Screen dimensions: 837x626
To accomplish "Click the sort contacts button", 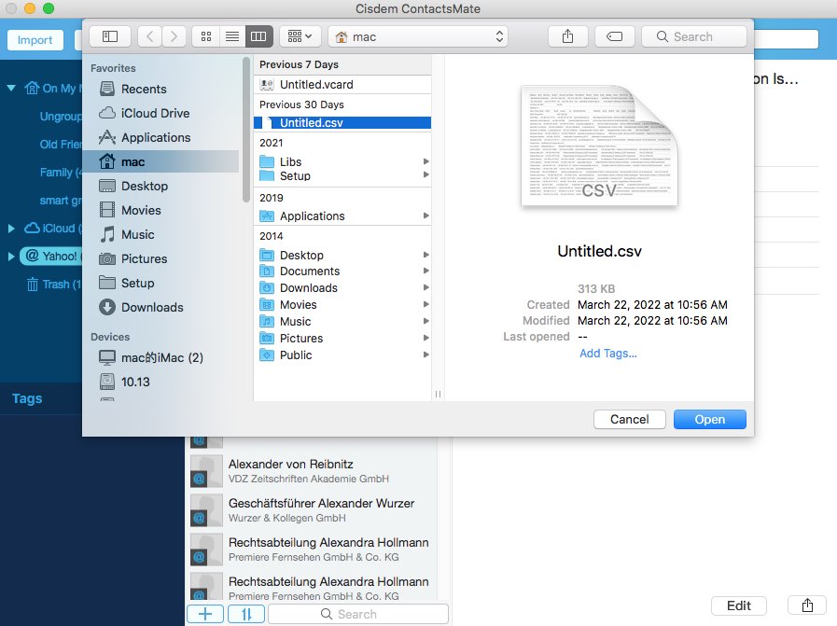I will (246, 614).
